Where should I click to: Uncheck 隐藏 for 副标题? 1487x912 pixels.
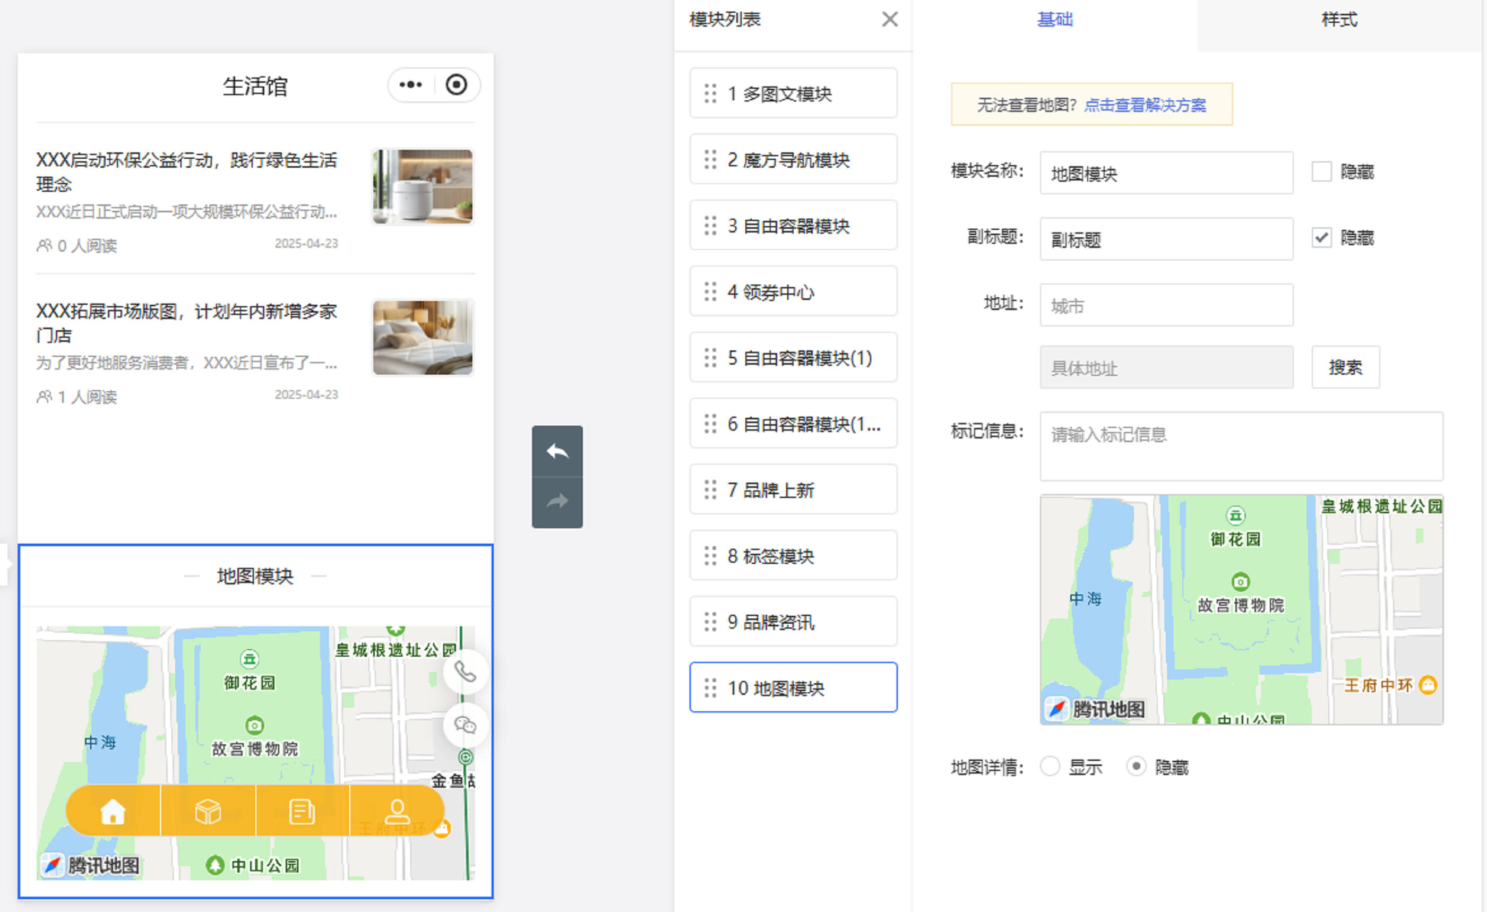[1321, 238]
